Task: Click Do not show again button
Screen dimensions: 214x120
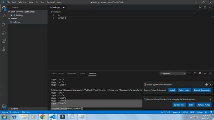Action: click(x=202, y=90)
